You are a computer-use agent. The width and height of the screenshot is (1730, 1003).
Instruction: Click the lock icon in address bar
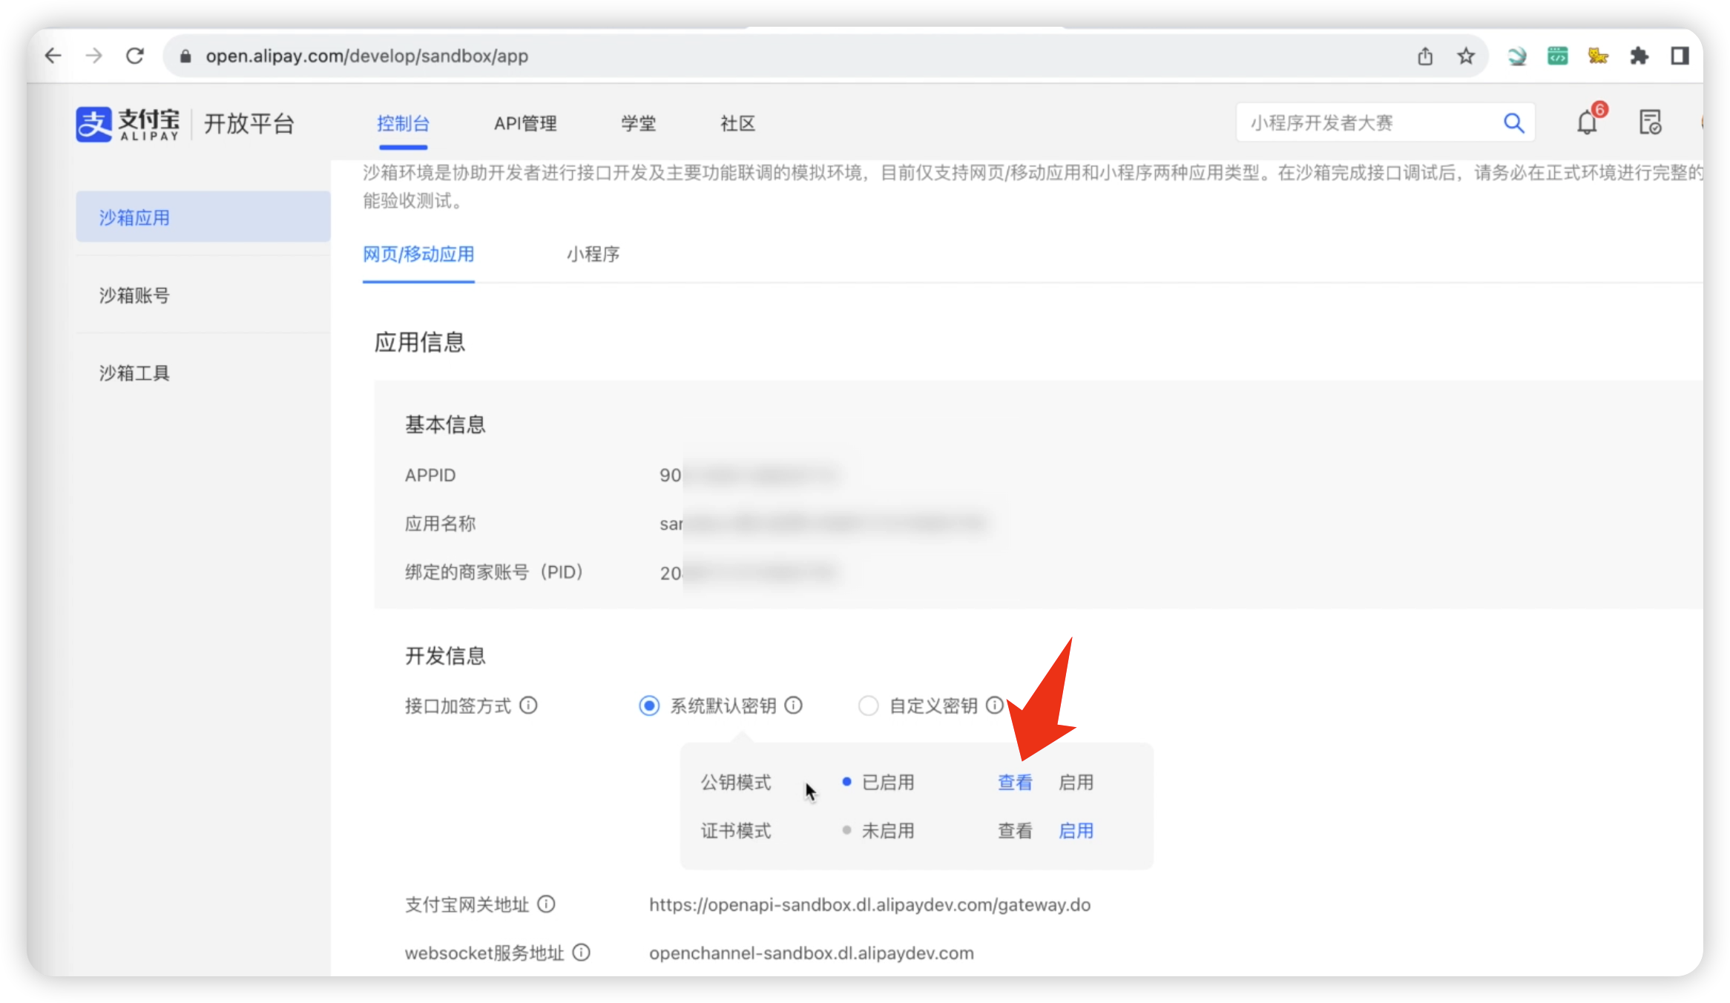185,56
